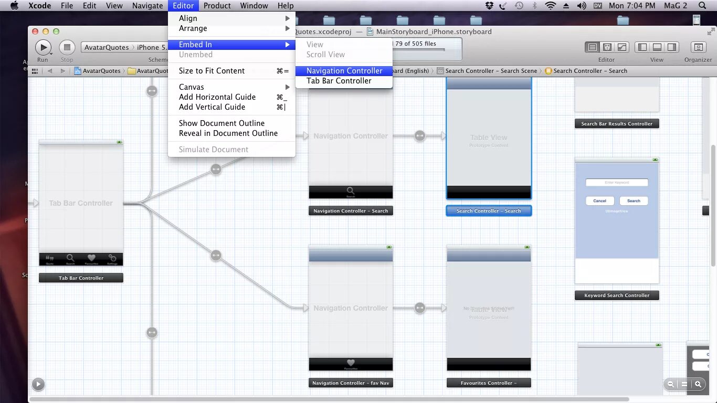Stop the running build
The image size is (717, 403).
(67, 47)
